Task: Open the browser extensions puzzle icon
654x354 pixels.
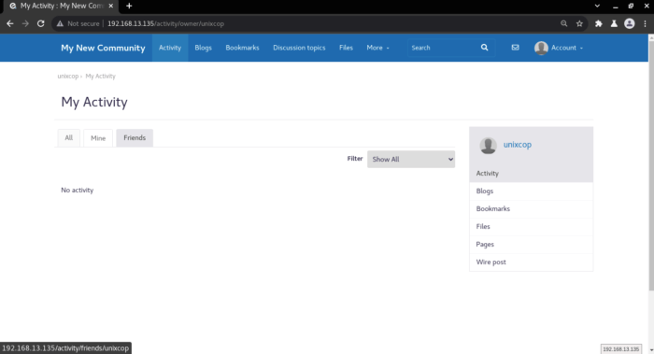Action: click(599, 23)
